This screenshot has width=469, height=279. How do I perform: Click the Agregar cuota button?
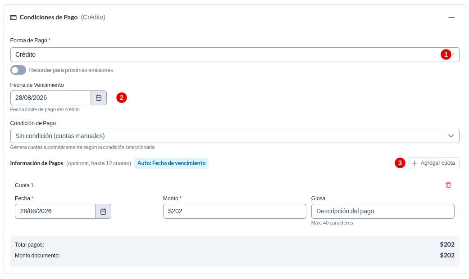tap(433, 163)
